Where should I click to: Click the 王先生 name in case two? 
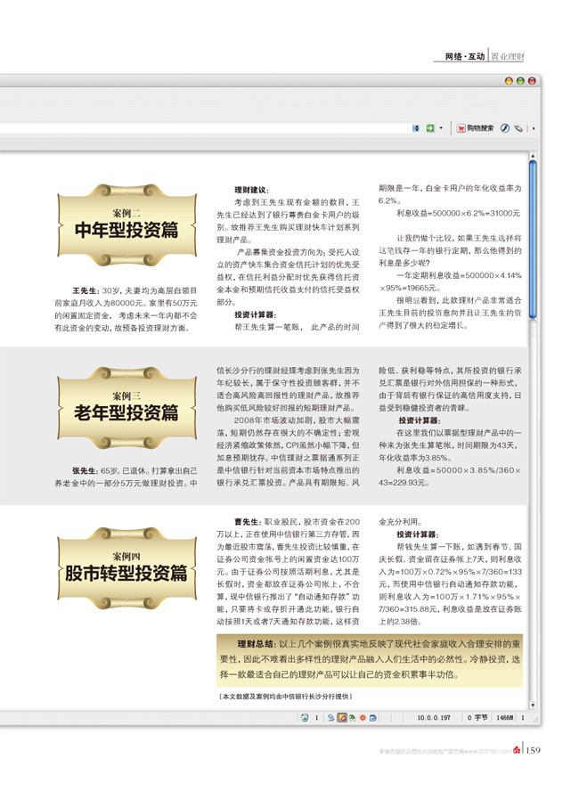[x=86, y=290]
